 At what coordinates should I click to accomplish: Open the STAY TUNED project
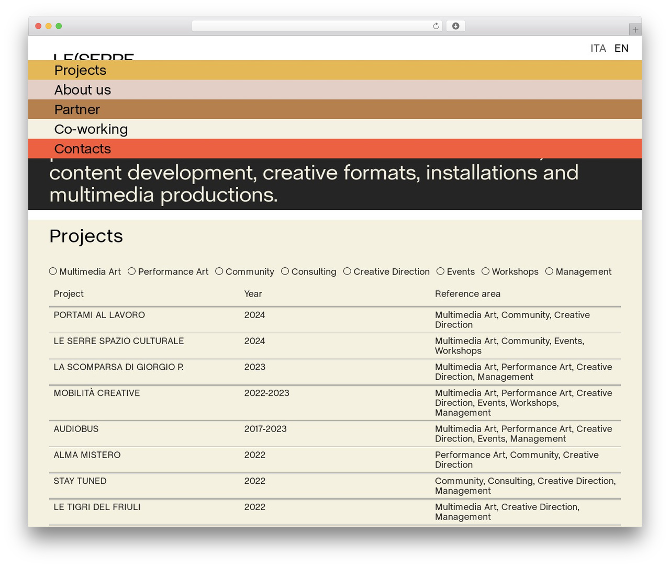tap(80, 481)
